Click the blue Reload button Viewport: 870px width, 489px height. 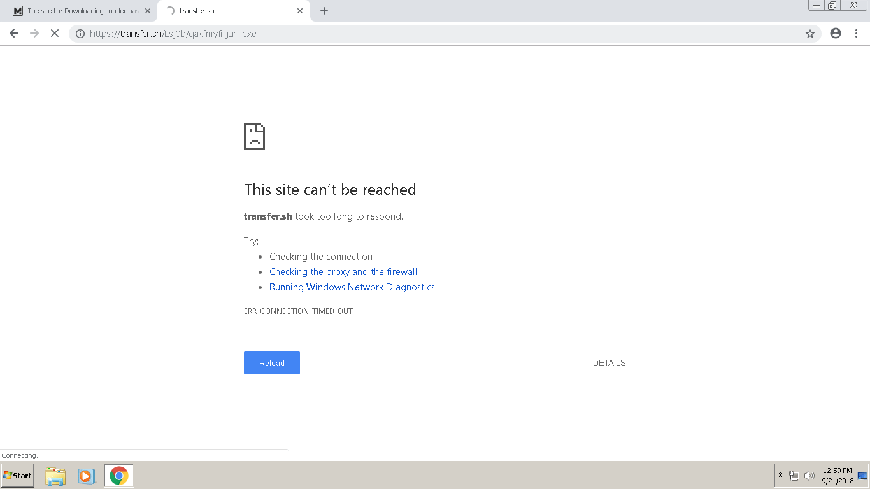[x=272, y=363]
